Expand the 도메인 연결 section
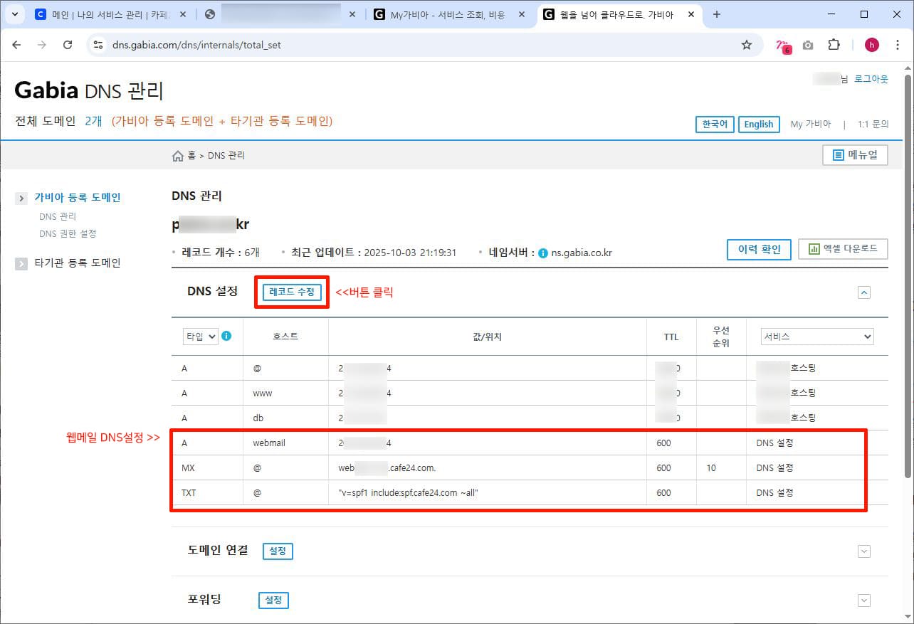Image resolution: width=914 pixels, height=624 pixels. (864, 551)
